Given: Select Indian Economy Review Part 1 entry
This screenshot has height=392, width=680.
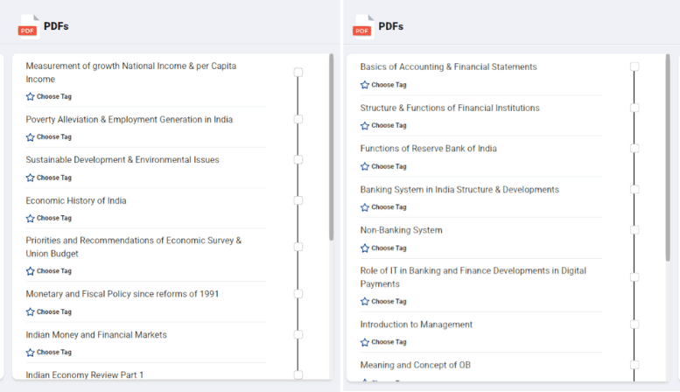Looking at the screenshot, I should pyautogui.click(x=84, y=375).
